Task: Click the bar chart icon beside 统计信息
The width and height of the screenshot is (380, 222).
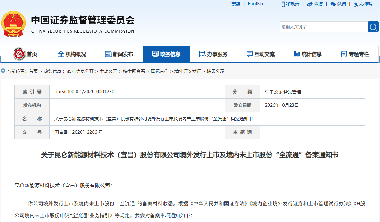Action: click(x=297, y=54)
